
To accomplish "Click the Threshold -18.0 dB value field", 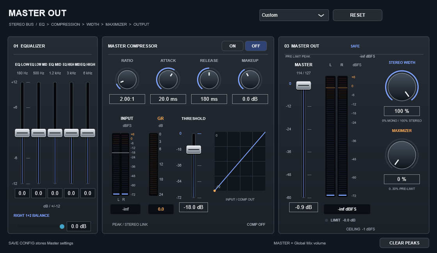I will [194, 207].
